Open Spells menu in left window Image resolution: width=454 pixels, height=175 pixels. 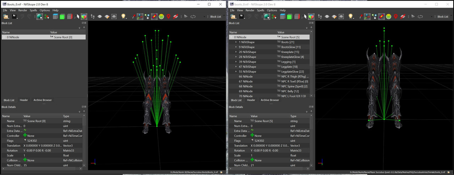33,10
